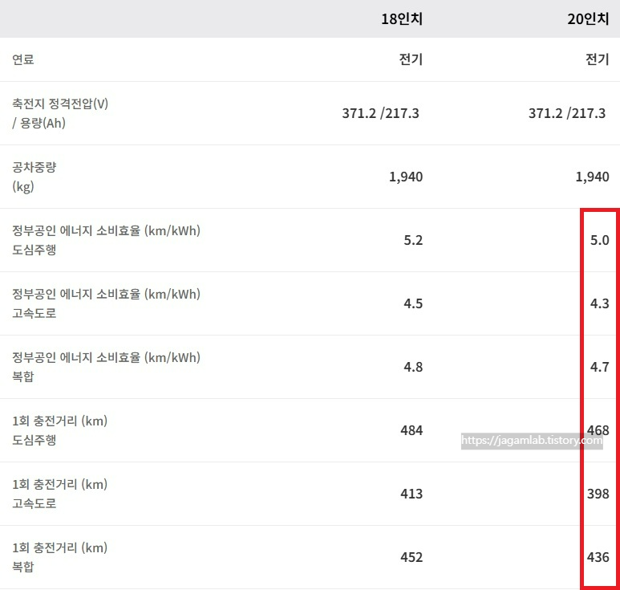Click the 4.5 efficiency value
Image resolution: width=620 pixels, height=590 pixels.
413,303
